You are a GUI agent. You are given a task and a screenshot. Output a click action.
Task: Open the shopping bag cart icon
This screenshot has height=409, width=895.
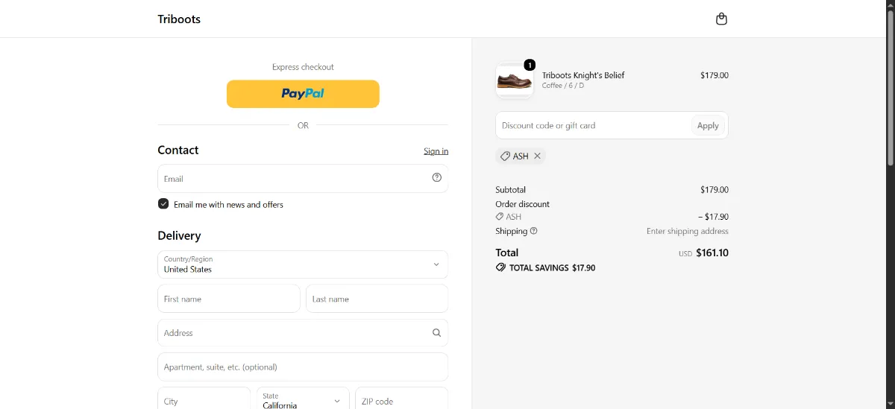click(x=721, y=19)
